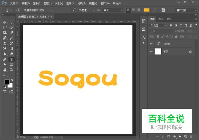Select the Crop tool
199x140 pixels.
tap(5, 33)
